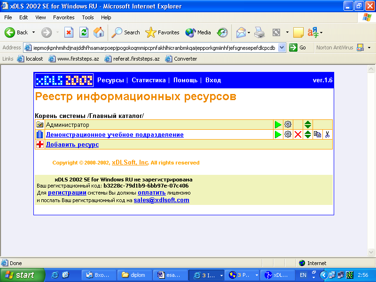Viewport: 376px width, 282px height.
Task: Click the building icon beside Демонстрационное учебное подразделение
Action: point(40,134)
